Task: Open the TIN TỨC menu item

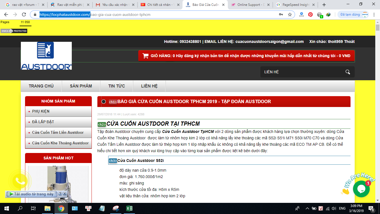Action: coord(117,86)
